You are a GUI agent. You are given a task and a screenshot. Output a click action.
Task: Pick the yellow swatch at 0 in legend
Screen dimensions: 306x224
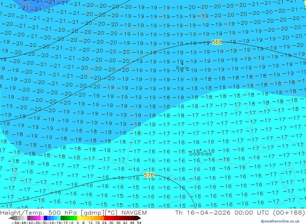(79, 218)
